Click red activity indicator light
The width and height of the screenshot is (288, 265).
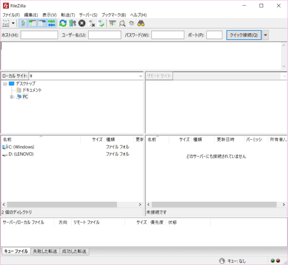coord(278,261)
